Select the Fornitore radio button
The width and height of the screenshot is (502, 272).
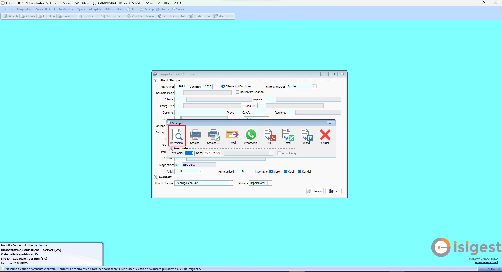tap(237, 86)
